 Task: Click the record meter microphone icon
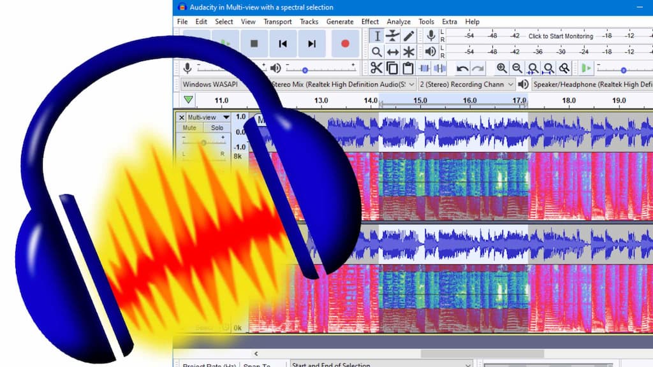(x=431, y=36)
